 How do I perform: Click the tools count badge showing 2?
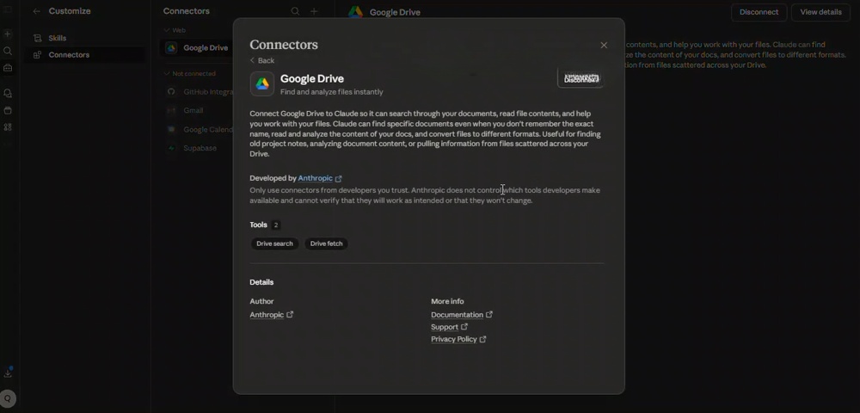[276, 225]
